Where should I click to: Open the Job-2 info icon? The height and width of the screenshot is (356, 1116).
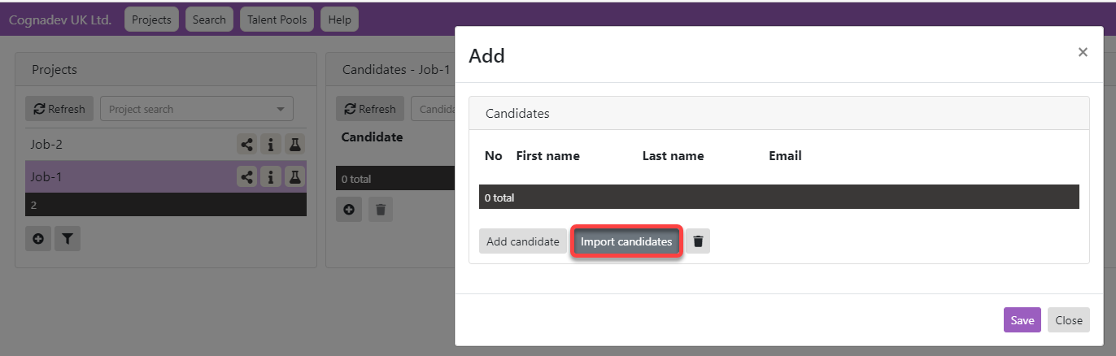tap(271, 145)
